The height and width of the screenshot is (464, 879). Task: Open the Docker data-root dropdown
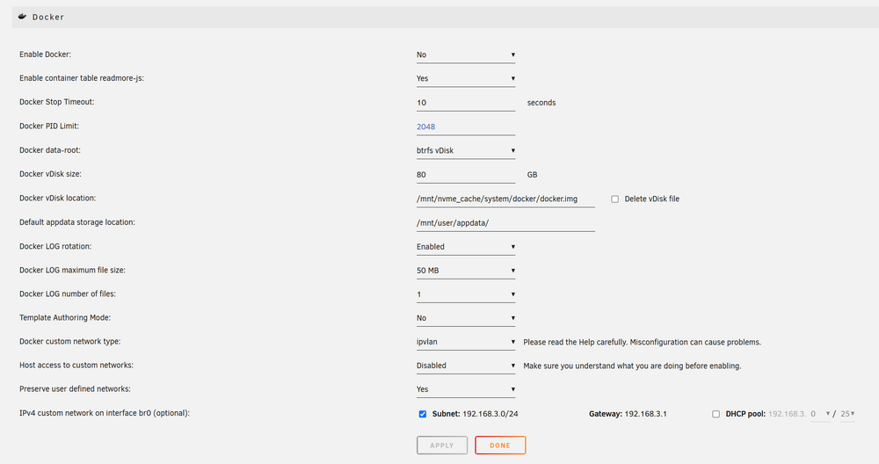[465, 151]
